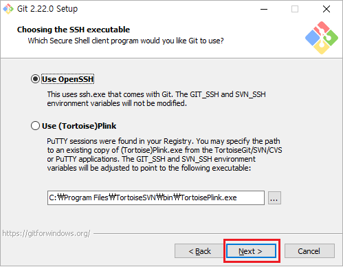The height and width of the screenshot is (267, 343).
Task: Click the Git icon in the title bar
Action: click(x=8, y=9)
